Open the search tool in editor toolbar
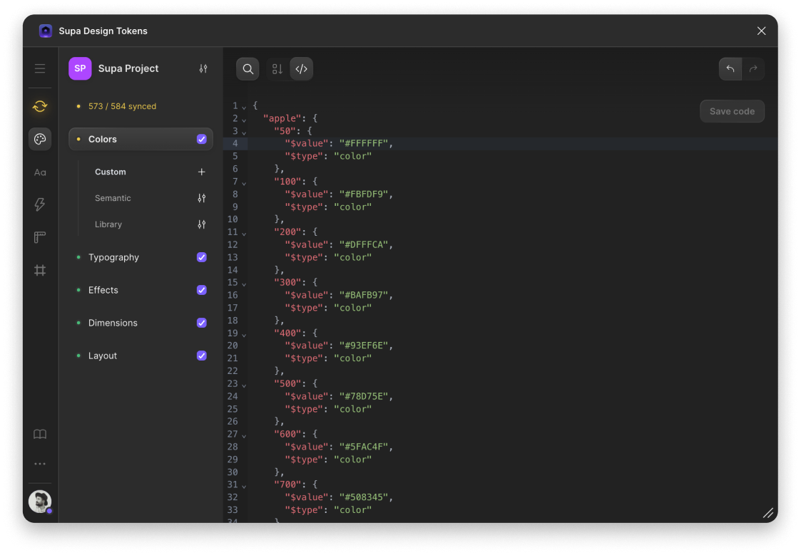This screenshot has height=555, width=801. (x=248, y=69)
